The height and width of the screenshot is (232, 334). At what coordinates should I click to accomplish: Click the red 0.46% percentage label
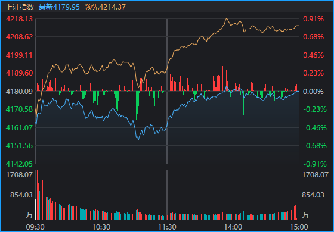coord(313,55)
